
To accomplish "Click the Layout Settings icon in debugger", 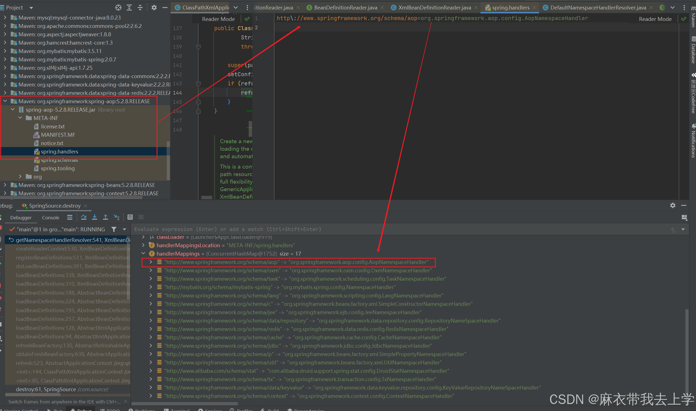I will pyautogui.click(x=684, y=217).
